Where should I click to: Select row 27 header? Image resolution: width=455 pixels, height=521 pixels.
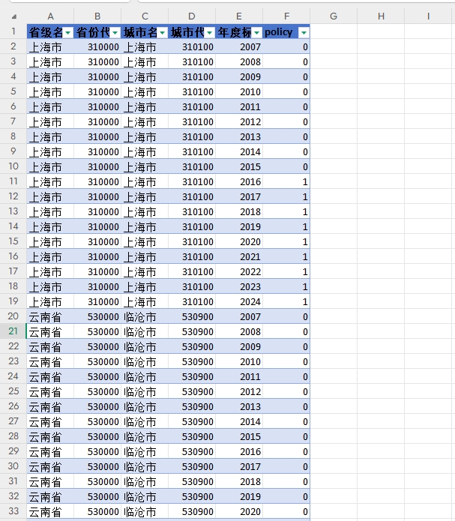13,421
